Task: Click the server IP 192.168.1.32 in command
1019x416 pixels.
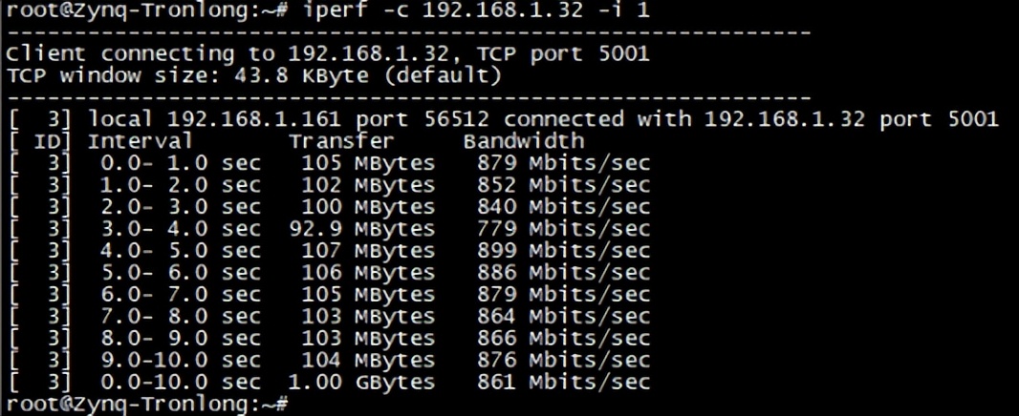Action: [x=503, y=10]
